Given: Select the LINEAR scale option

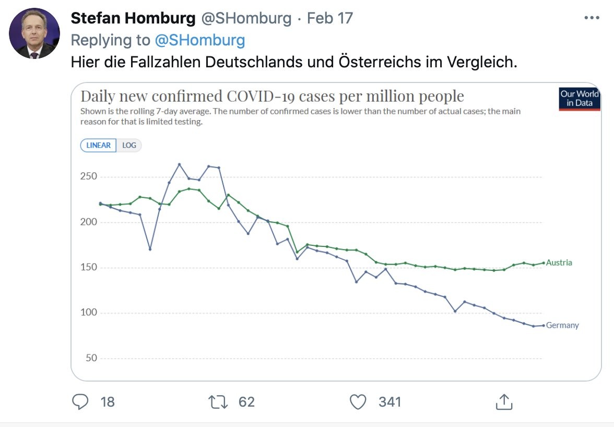Looking at the screenshot, I should (99, 145).
